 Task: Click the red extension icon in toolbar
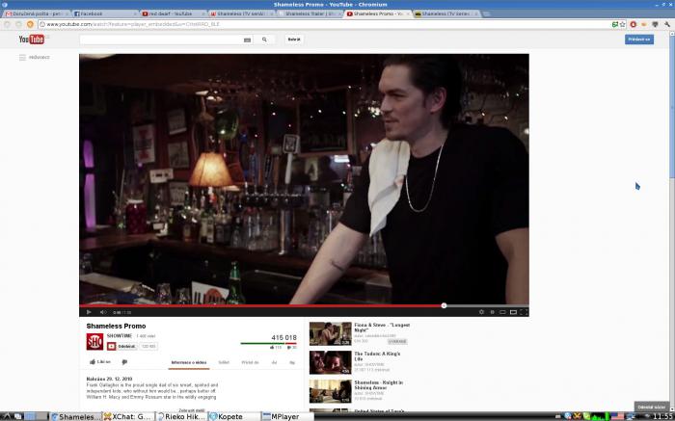tap(634, 24)
